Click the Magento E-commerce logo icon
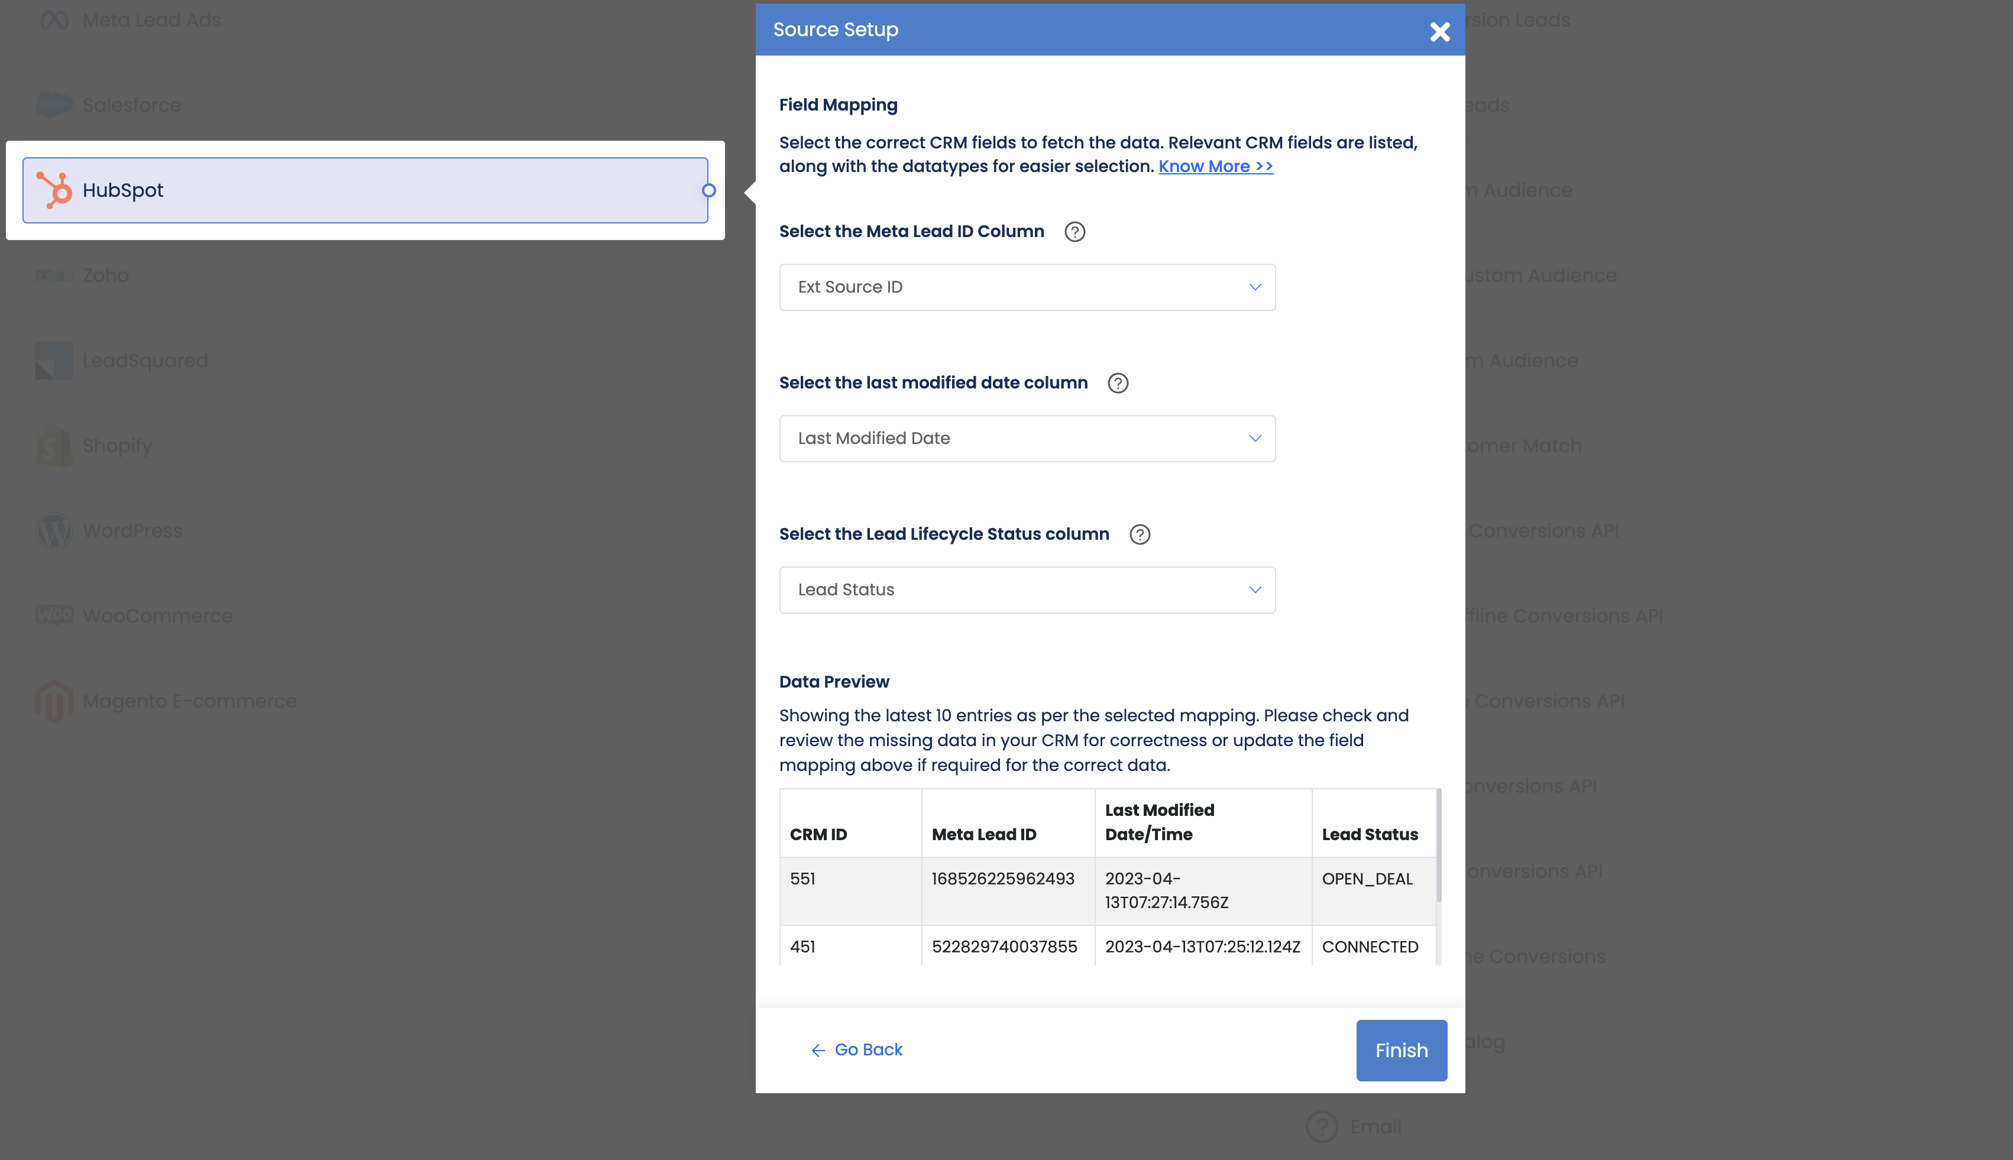The height and width of the screenshot is (1160, 2013). coord(54,701)
